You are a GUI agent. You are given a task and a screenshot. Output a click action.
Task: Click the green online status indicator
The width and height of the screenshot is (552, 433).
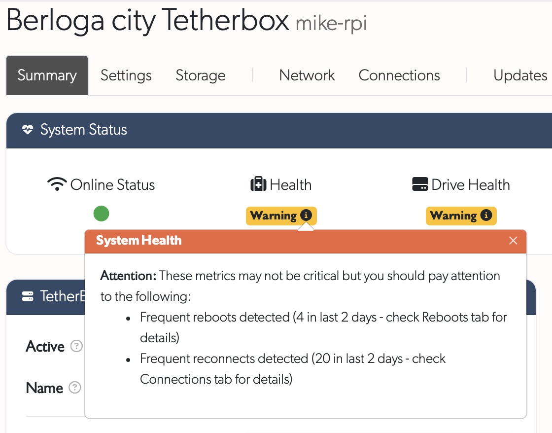[x=101, y=213]
